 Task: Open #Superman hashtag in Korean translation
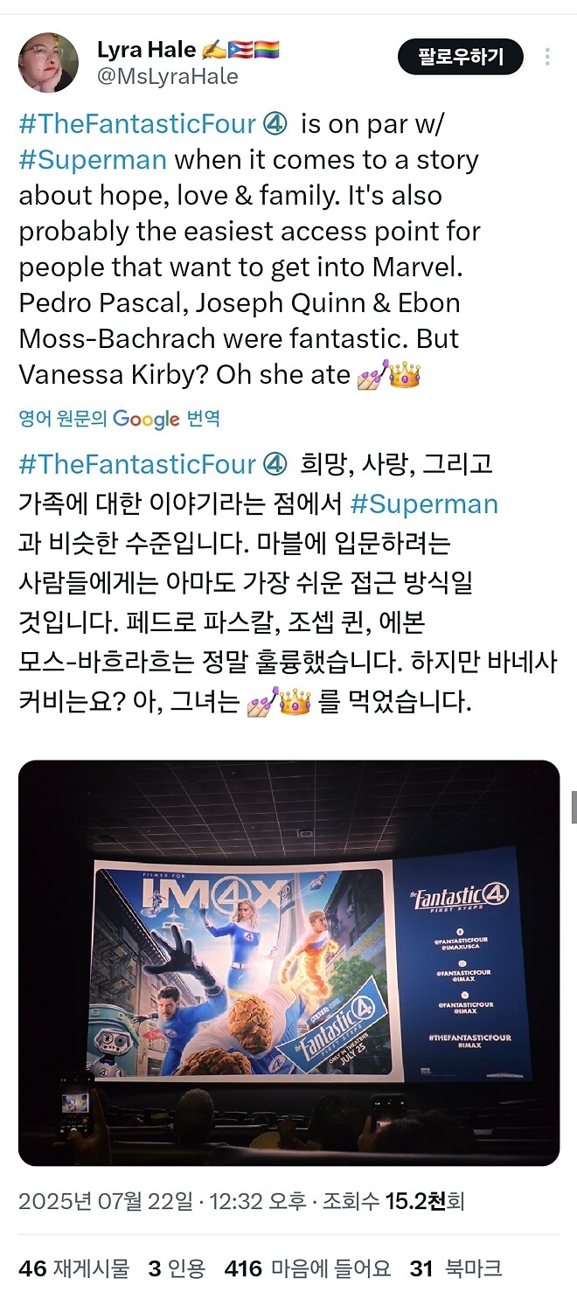point(424,504)
